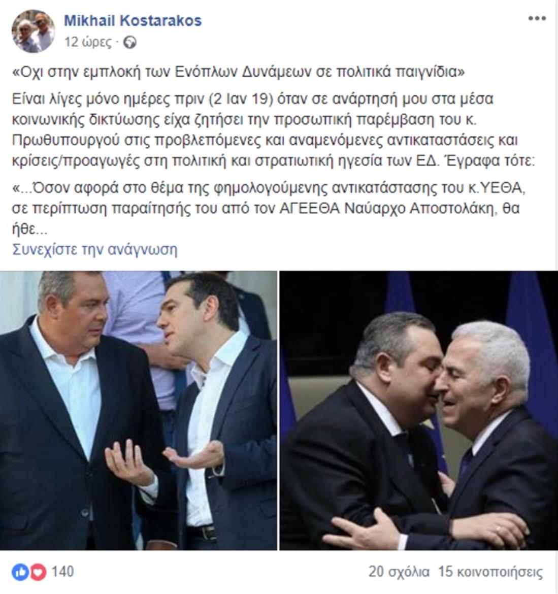Show the 20 σχόλια comments

[x=399, y=572]
